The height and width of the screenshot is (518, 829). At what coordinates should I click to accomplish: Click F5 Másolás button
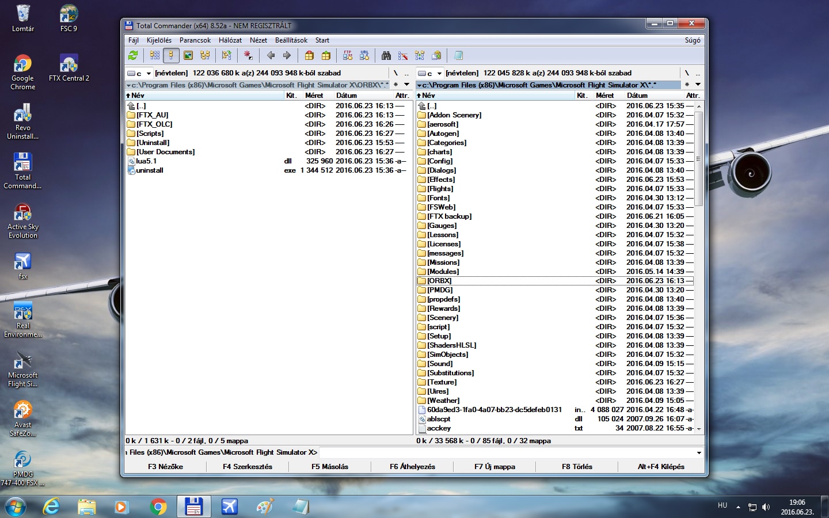click(330, 467)
